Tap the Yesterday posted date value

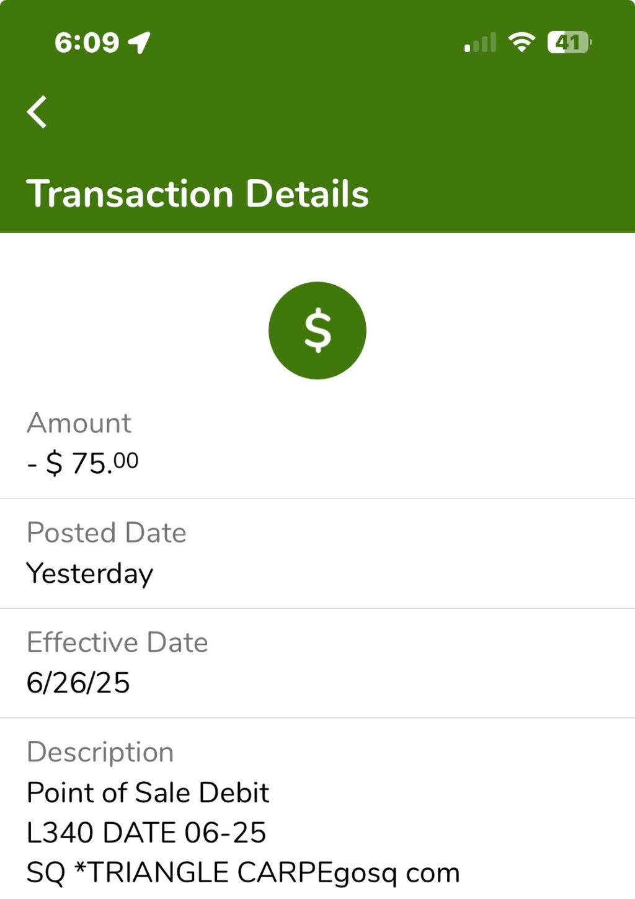(89, 573)
